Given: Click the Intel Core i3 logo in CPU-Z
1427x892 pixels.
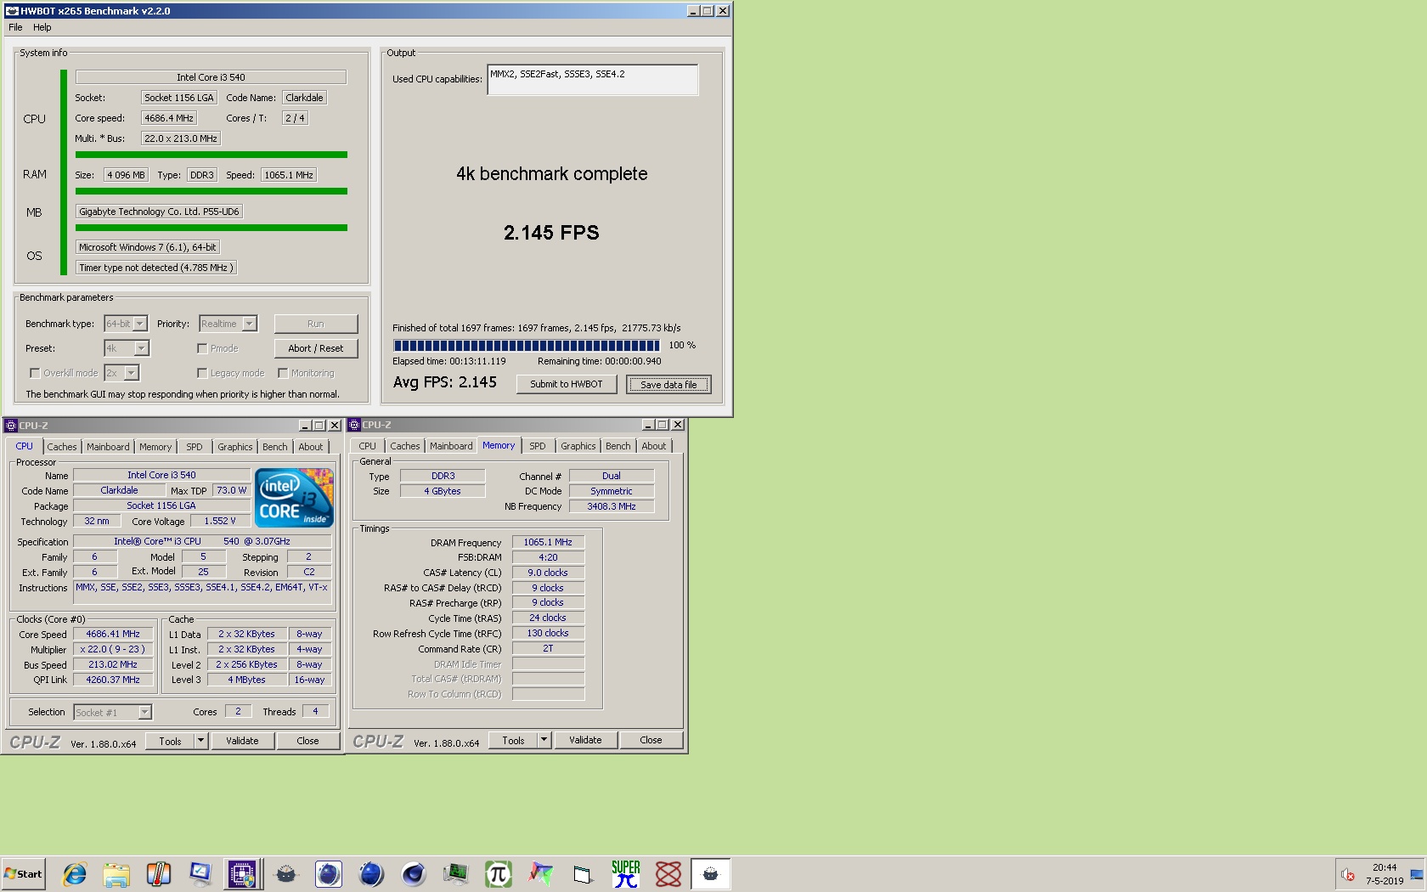Looking at the screenshot, I should pyautogui.click(x=294, y=498).
